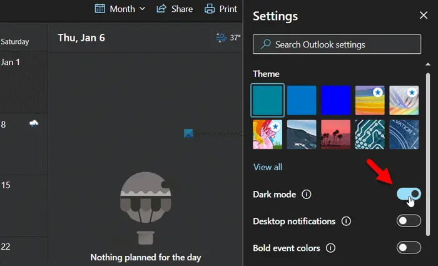Click the magnifier icon in settings search
438x266 pixels.
pos(266,44)
